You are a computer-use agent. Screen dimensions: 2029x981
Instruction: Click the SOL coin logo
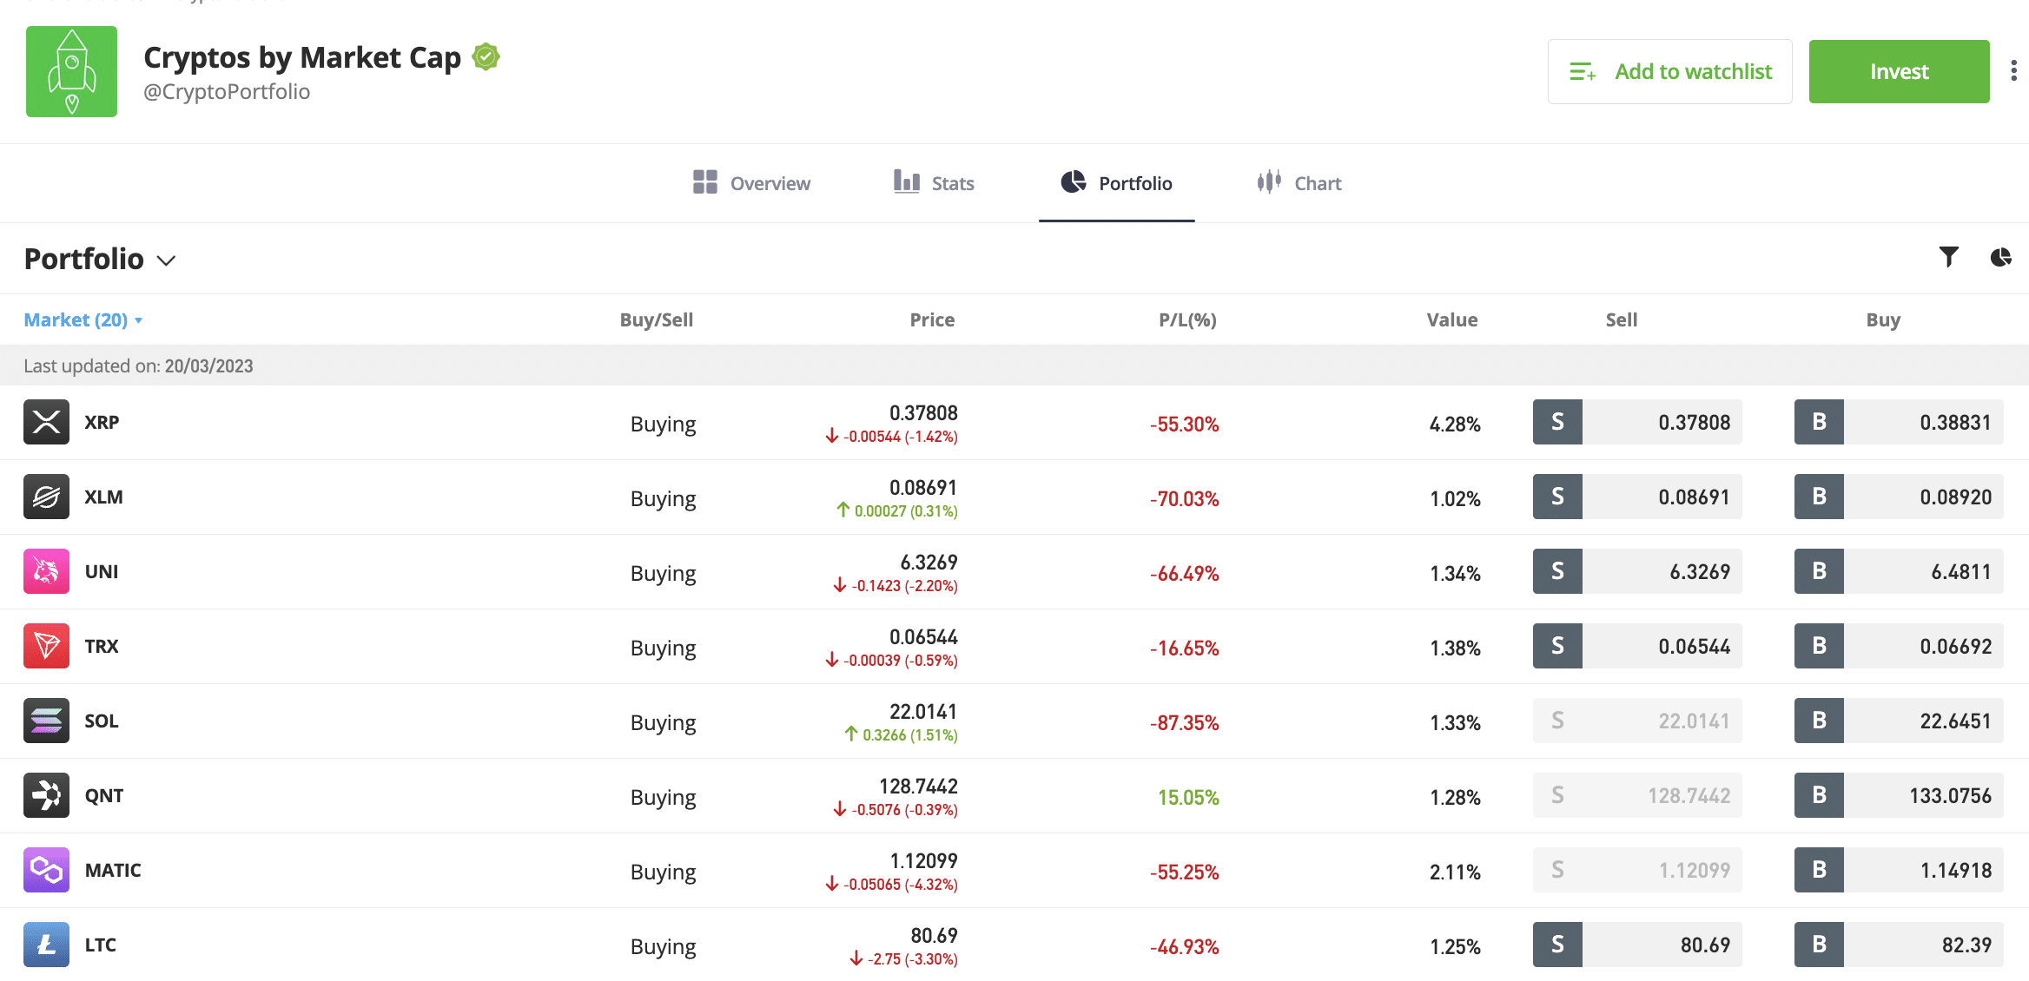click(x=46, y=721)
